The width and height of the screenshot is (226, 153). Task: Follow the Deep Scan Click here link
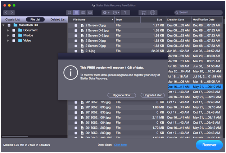[x=120, y=145]
